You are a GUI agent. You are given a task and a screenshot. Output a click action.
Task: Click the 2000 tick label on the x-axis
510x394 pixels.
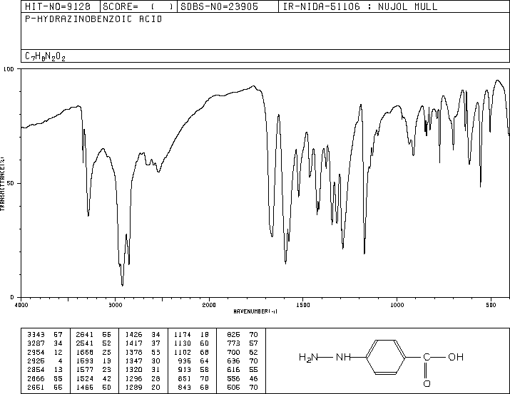point(209,305)
